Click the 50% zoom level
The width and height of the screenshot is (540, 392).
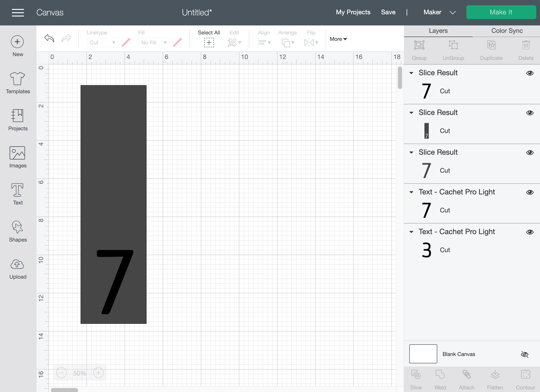click(80, 373)
